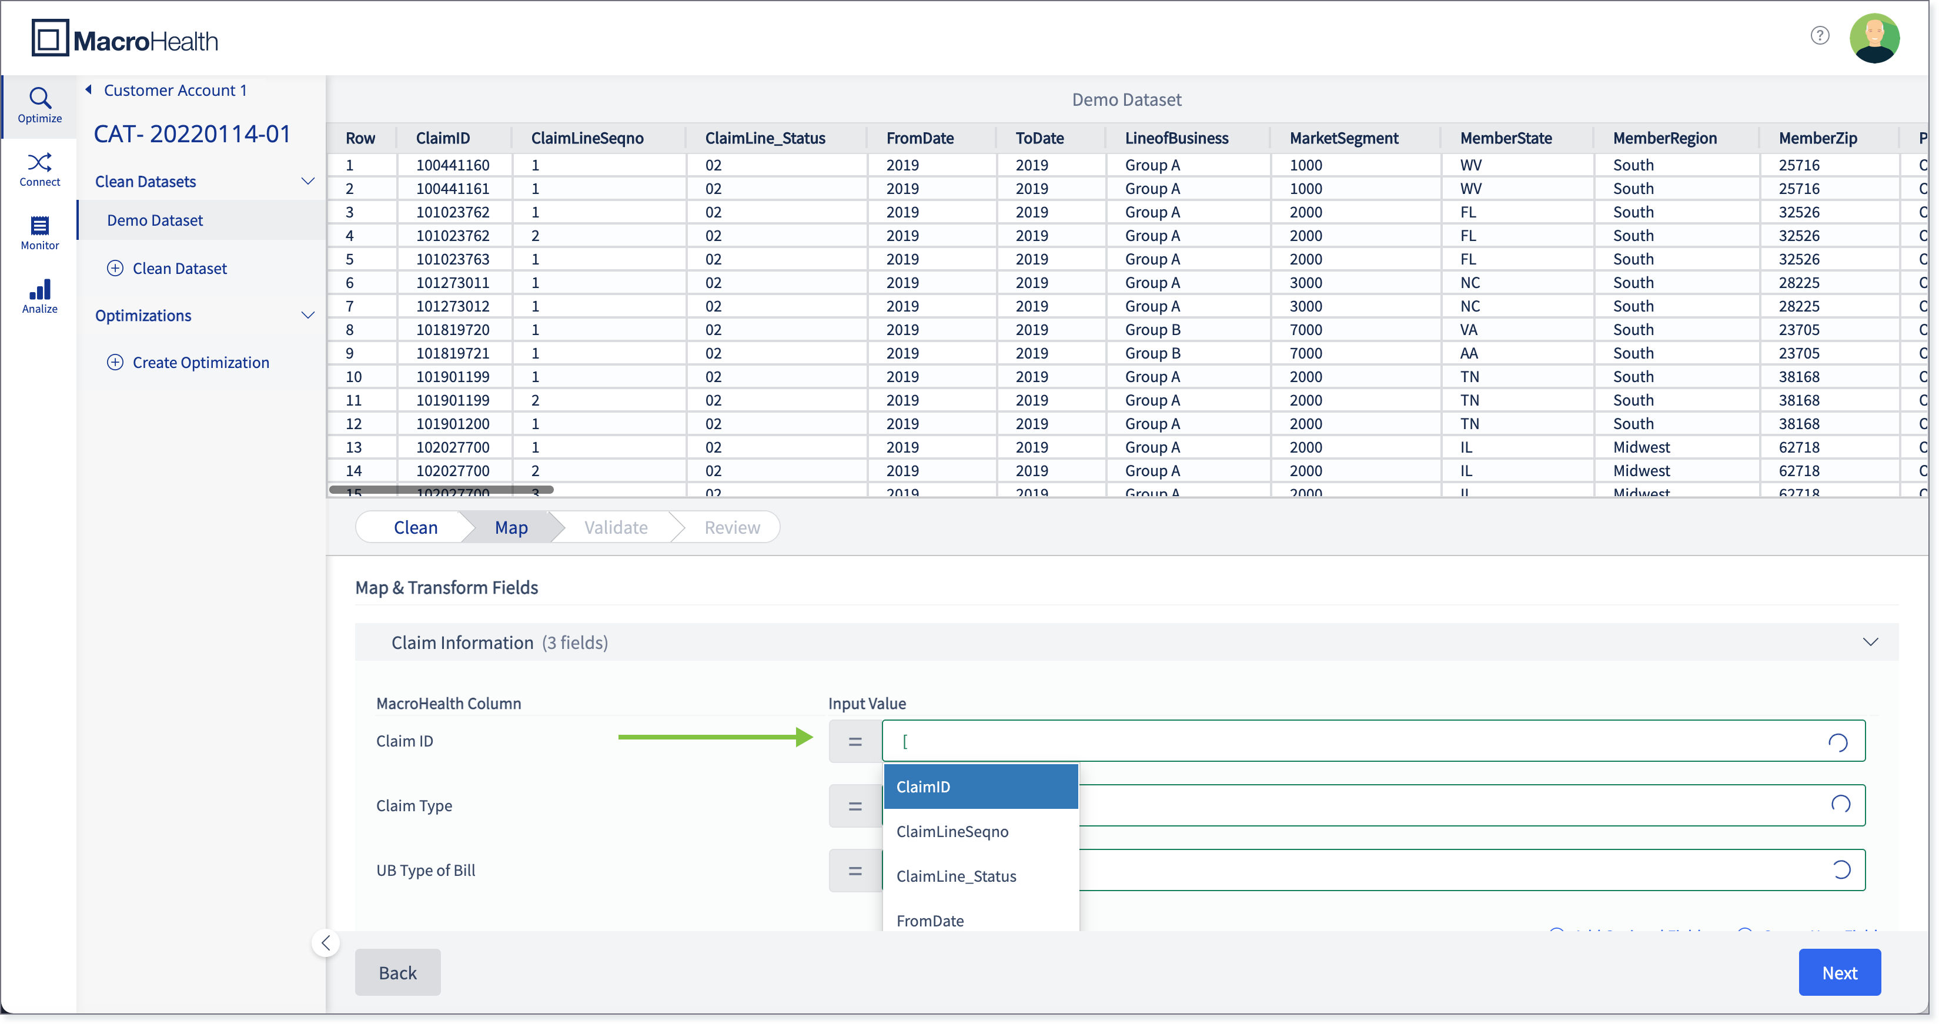Switch to the Clean step tab
The width and height of the screenshot is (1939, 1024).
[x=414, y=527]
